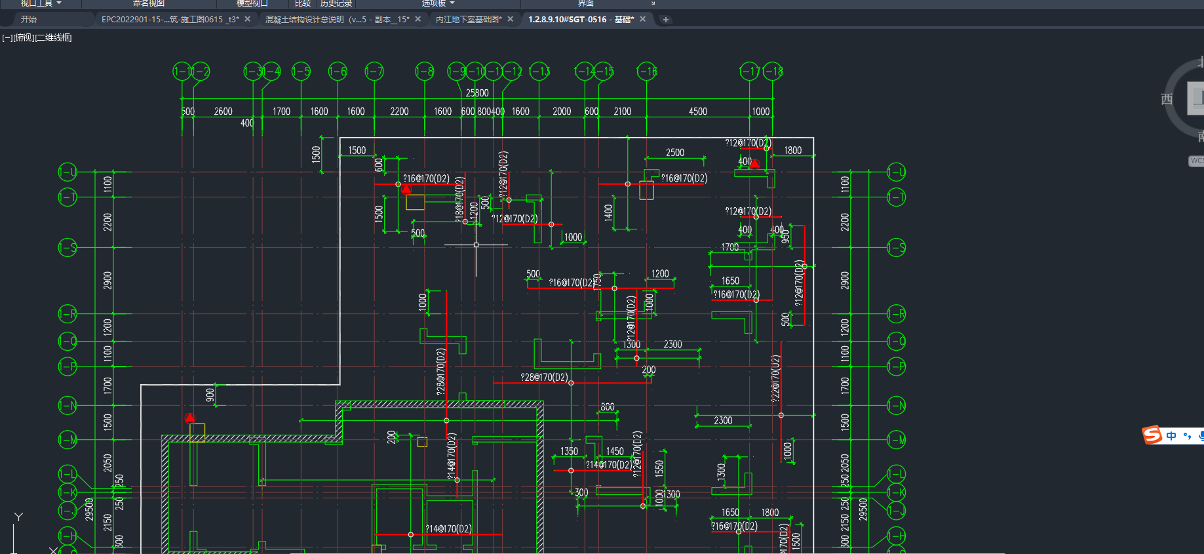
Task: Toggle Sogou 中 Chinese/English input mode
Action: [1171, 436]
